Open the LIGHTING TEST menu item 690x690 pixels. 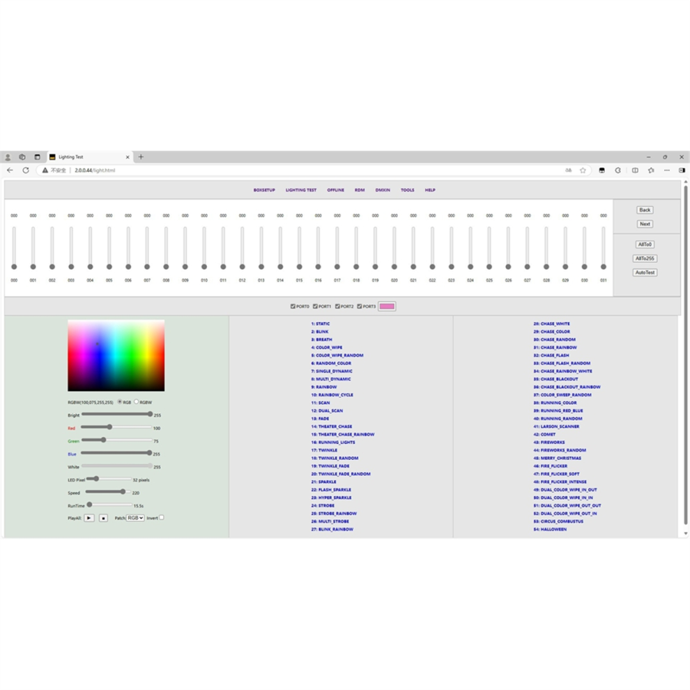301,190
